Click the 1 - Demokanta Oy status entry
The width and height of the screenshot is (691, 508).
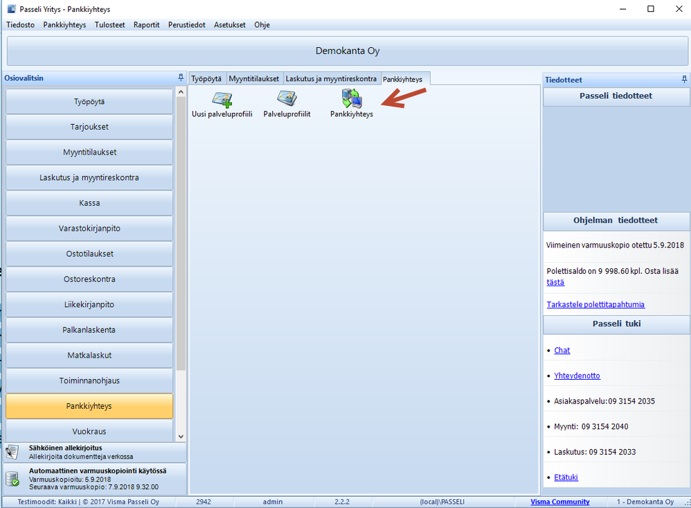click(x=645, y=502)
